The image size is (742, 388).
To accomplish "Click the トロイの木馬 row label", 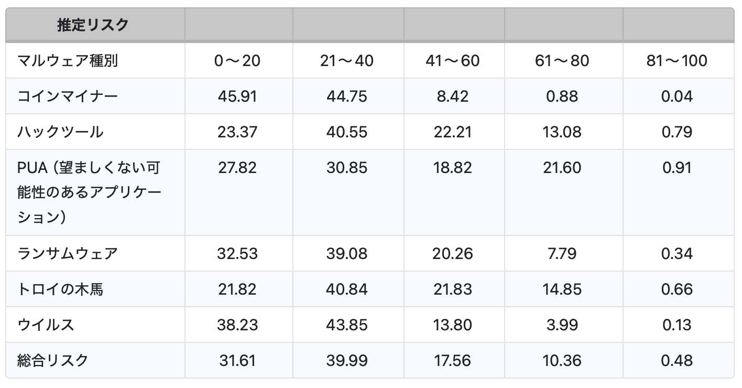I will [x=60, y=289].
